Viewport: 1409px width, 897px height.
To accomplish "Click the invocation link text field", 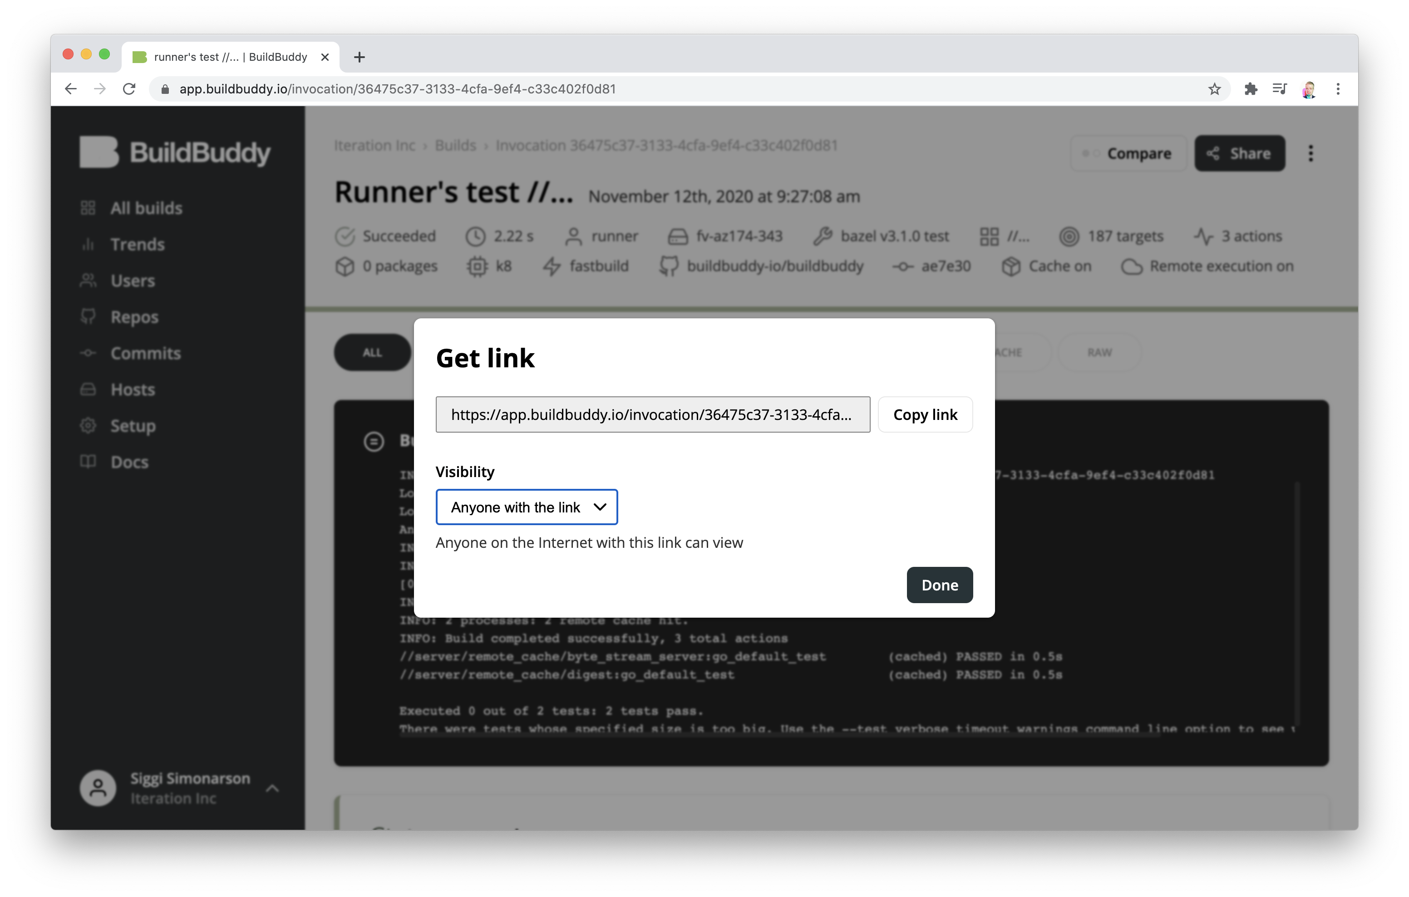I will point(652,414).
